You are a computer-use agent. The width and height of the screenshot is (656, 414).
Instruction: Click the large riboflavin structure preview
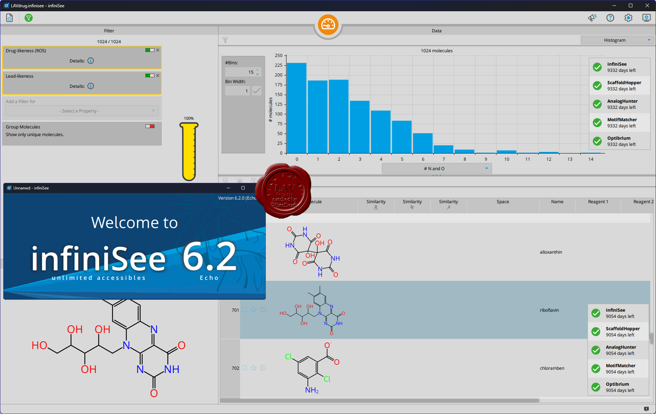point(109,348)
